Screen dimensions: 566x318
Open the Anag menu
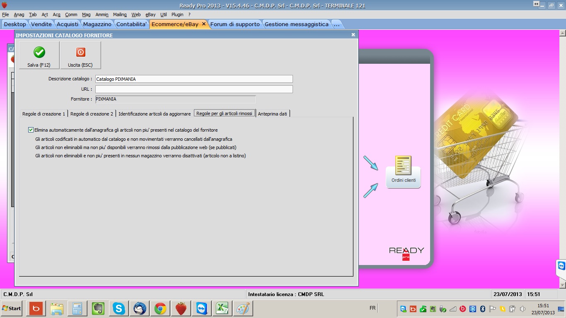[x=19, y=14]
